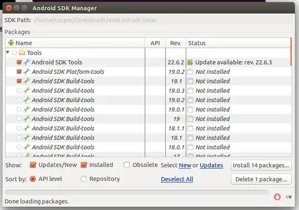Click the Tools folder icon
Image resolution: width=299 pixels, height=210 pixels.
(22, 53)
